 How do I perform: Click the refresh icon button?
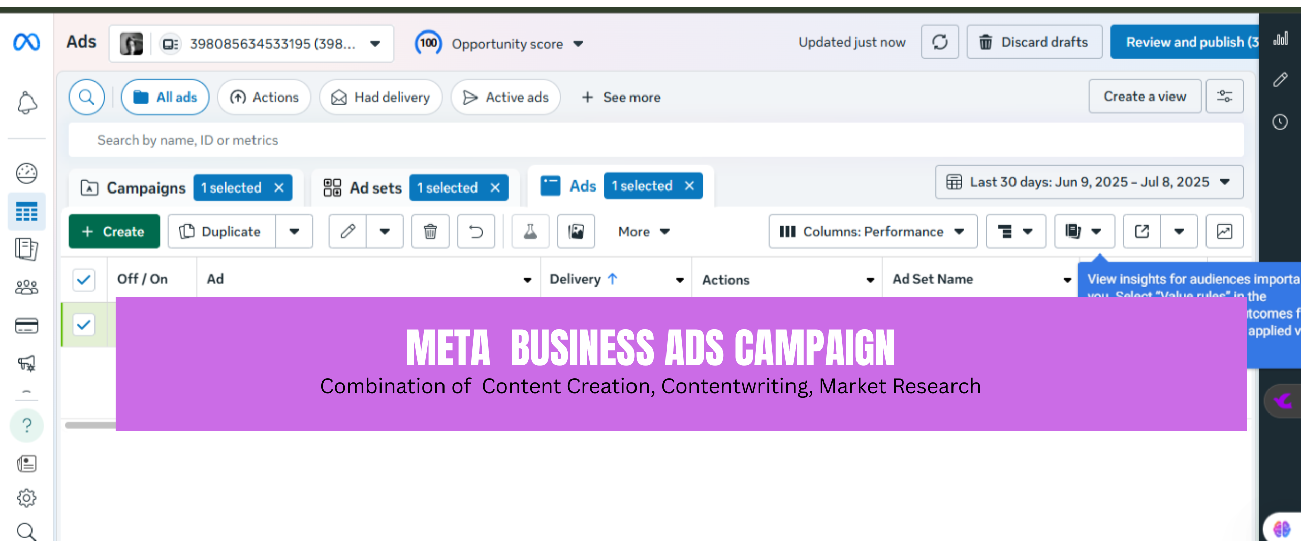click(x=940, y=42)
